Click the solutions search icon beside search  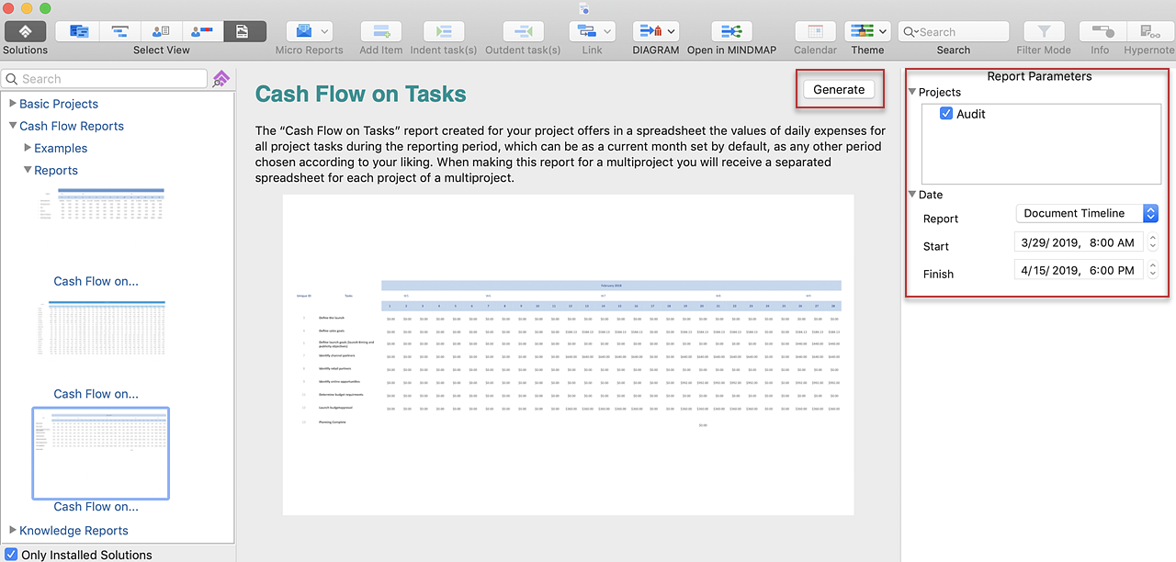pyautogui.click(x=220, y=79)
